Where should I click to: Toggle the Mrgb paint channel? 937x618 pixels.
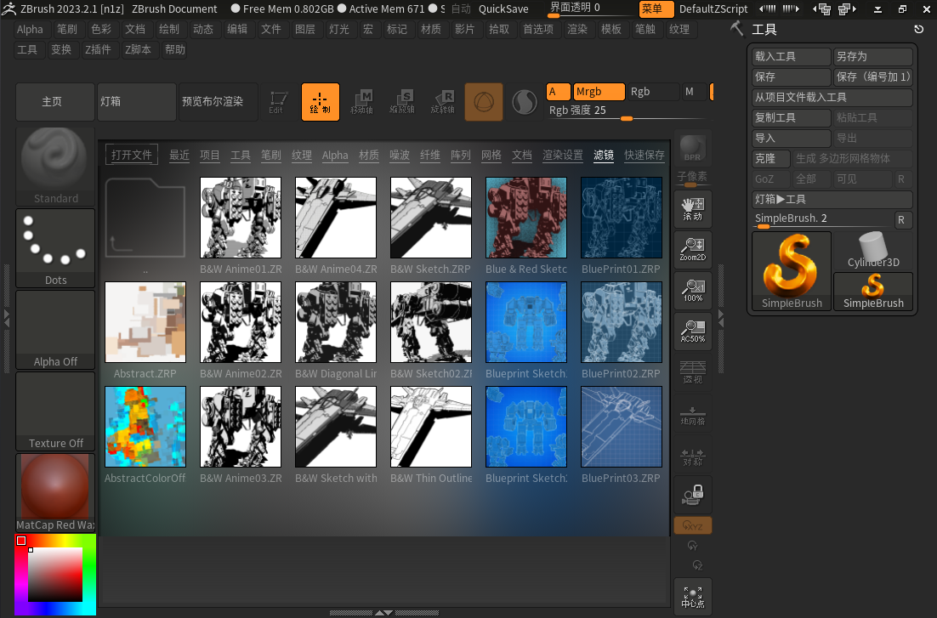tap(598, 89)
